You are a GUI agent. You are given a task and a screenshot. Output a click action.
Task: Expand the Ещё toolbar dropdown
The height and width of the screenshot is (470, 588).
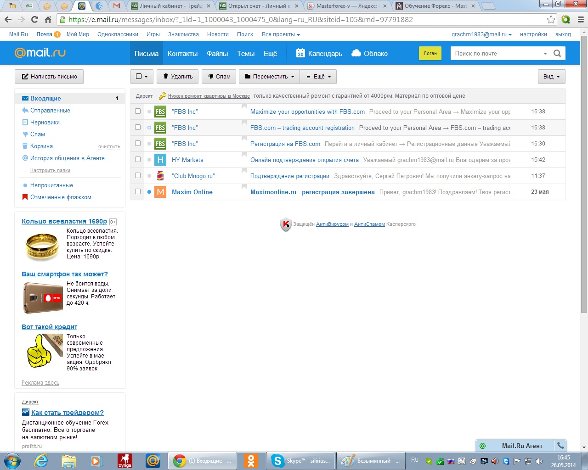point(318,76)
